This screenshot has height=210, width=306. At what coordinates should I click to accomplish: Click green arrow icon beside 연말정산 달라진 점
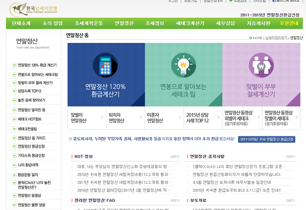tap(14, 110)
